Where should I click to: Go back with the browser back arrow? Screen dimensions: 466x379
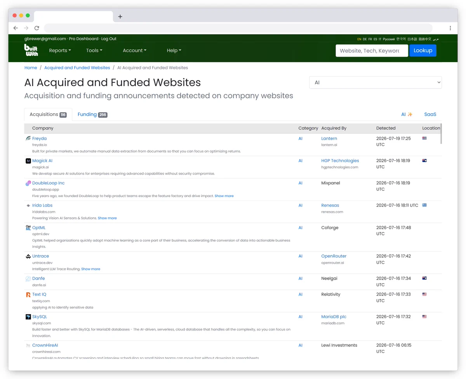[16, 28]
